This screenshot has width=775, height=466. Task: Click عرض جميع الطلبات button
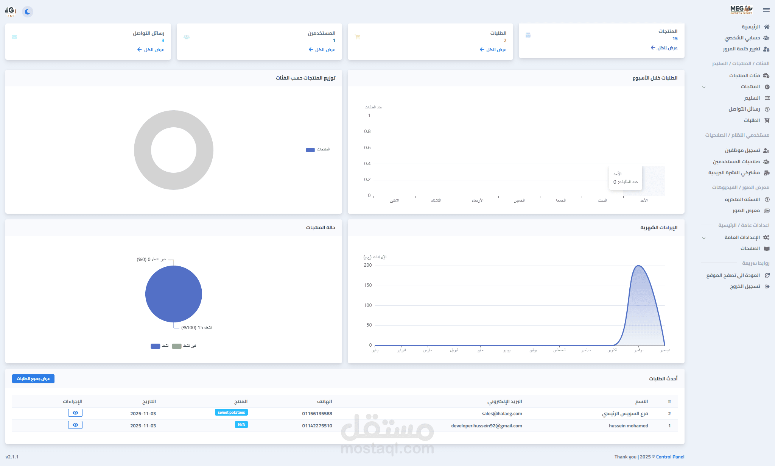[x=33, y=379]
